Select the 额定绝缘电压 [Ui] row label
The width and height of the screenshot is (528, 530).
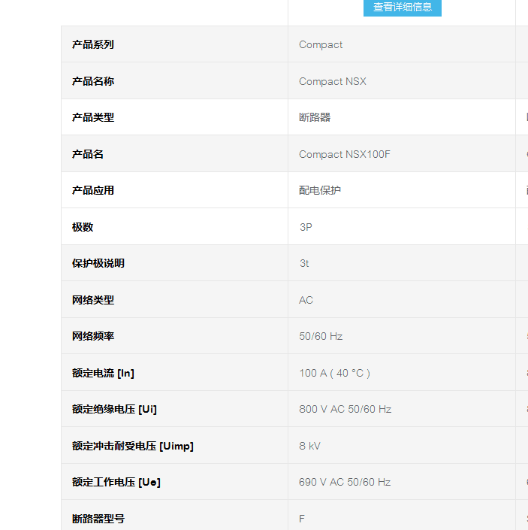(x=114, y=409)
